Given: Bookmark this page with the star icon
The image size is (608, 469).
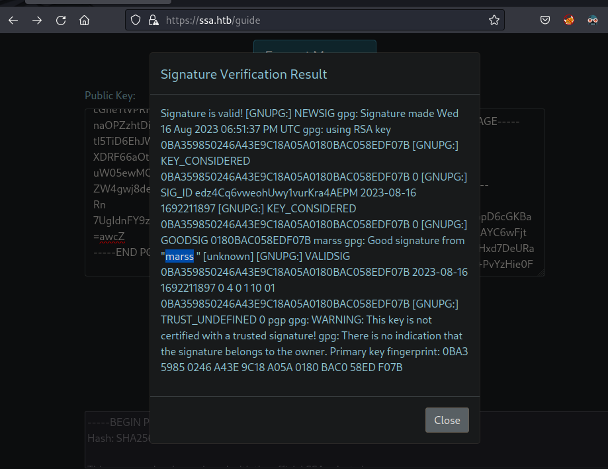Looking at the screenshot, I should [x=494, y=21].
